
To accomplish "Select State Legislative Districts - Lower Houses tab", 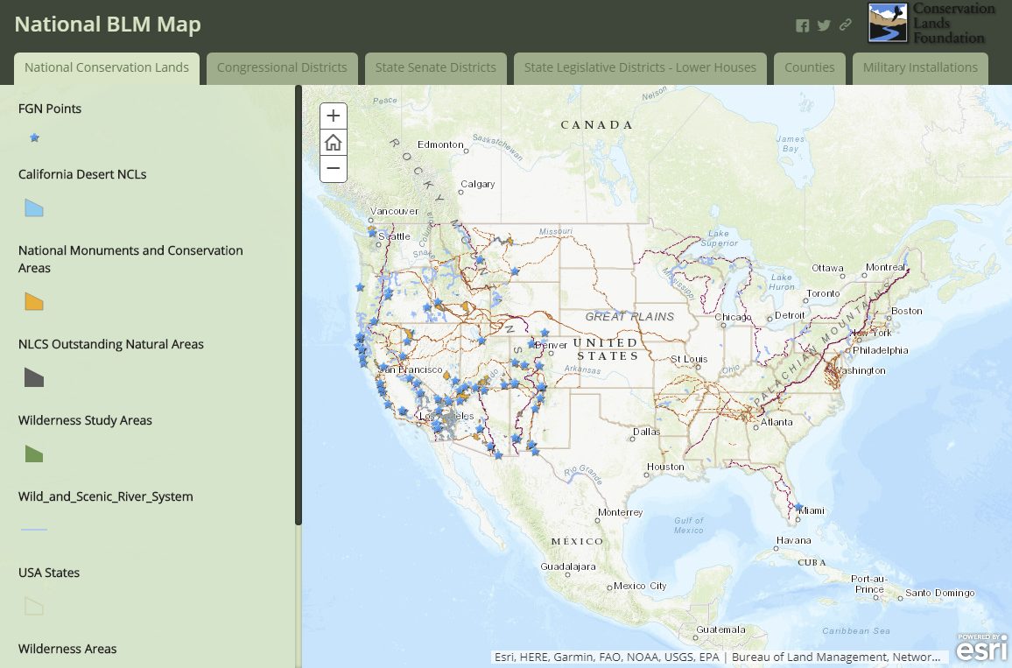I will (x=640, y=67).
